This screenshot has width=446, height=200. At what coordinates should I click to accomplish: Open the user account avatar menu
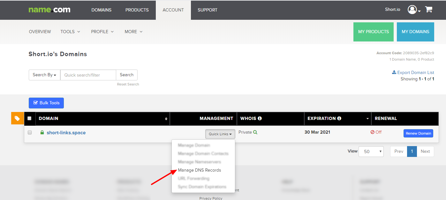[x=414, y=10]
